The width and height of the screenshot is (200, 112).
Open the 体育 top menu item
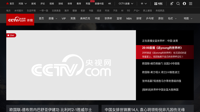coord(70,4)
